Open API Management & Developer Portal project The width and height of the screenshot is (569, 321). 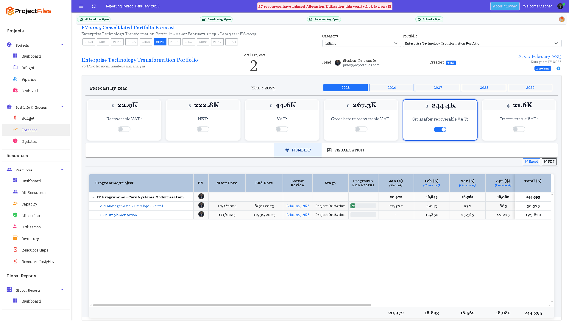click(x=131, y=206)
